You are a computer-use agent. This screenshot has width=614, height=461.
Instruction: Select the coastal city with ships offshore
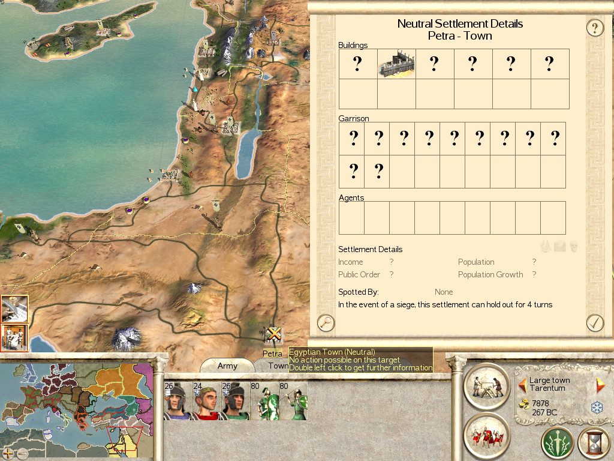[x=170, y=175]
